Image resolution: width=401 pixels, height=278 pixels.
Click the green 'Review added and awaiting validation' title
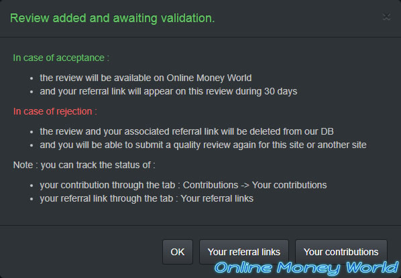tap(112, 18)
